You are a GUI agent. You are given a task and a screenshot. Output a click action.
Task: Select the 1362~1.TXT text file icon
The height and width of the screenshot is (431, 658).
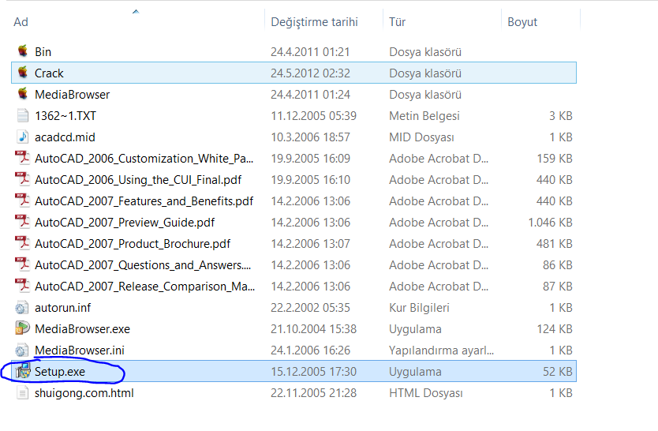click(x=23, y=115)
